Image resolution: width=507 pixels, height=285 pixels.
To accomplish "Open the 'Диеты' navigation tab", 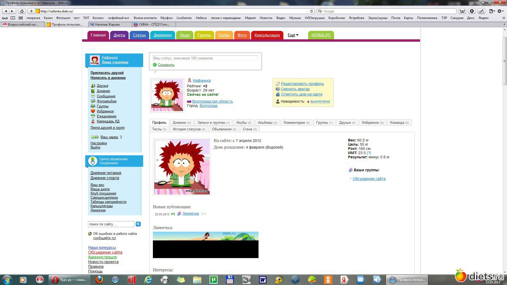I will tap(119, 35).
